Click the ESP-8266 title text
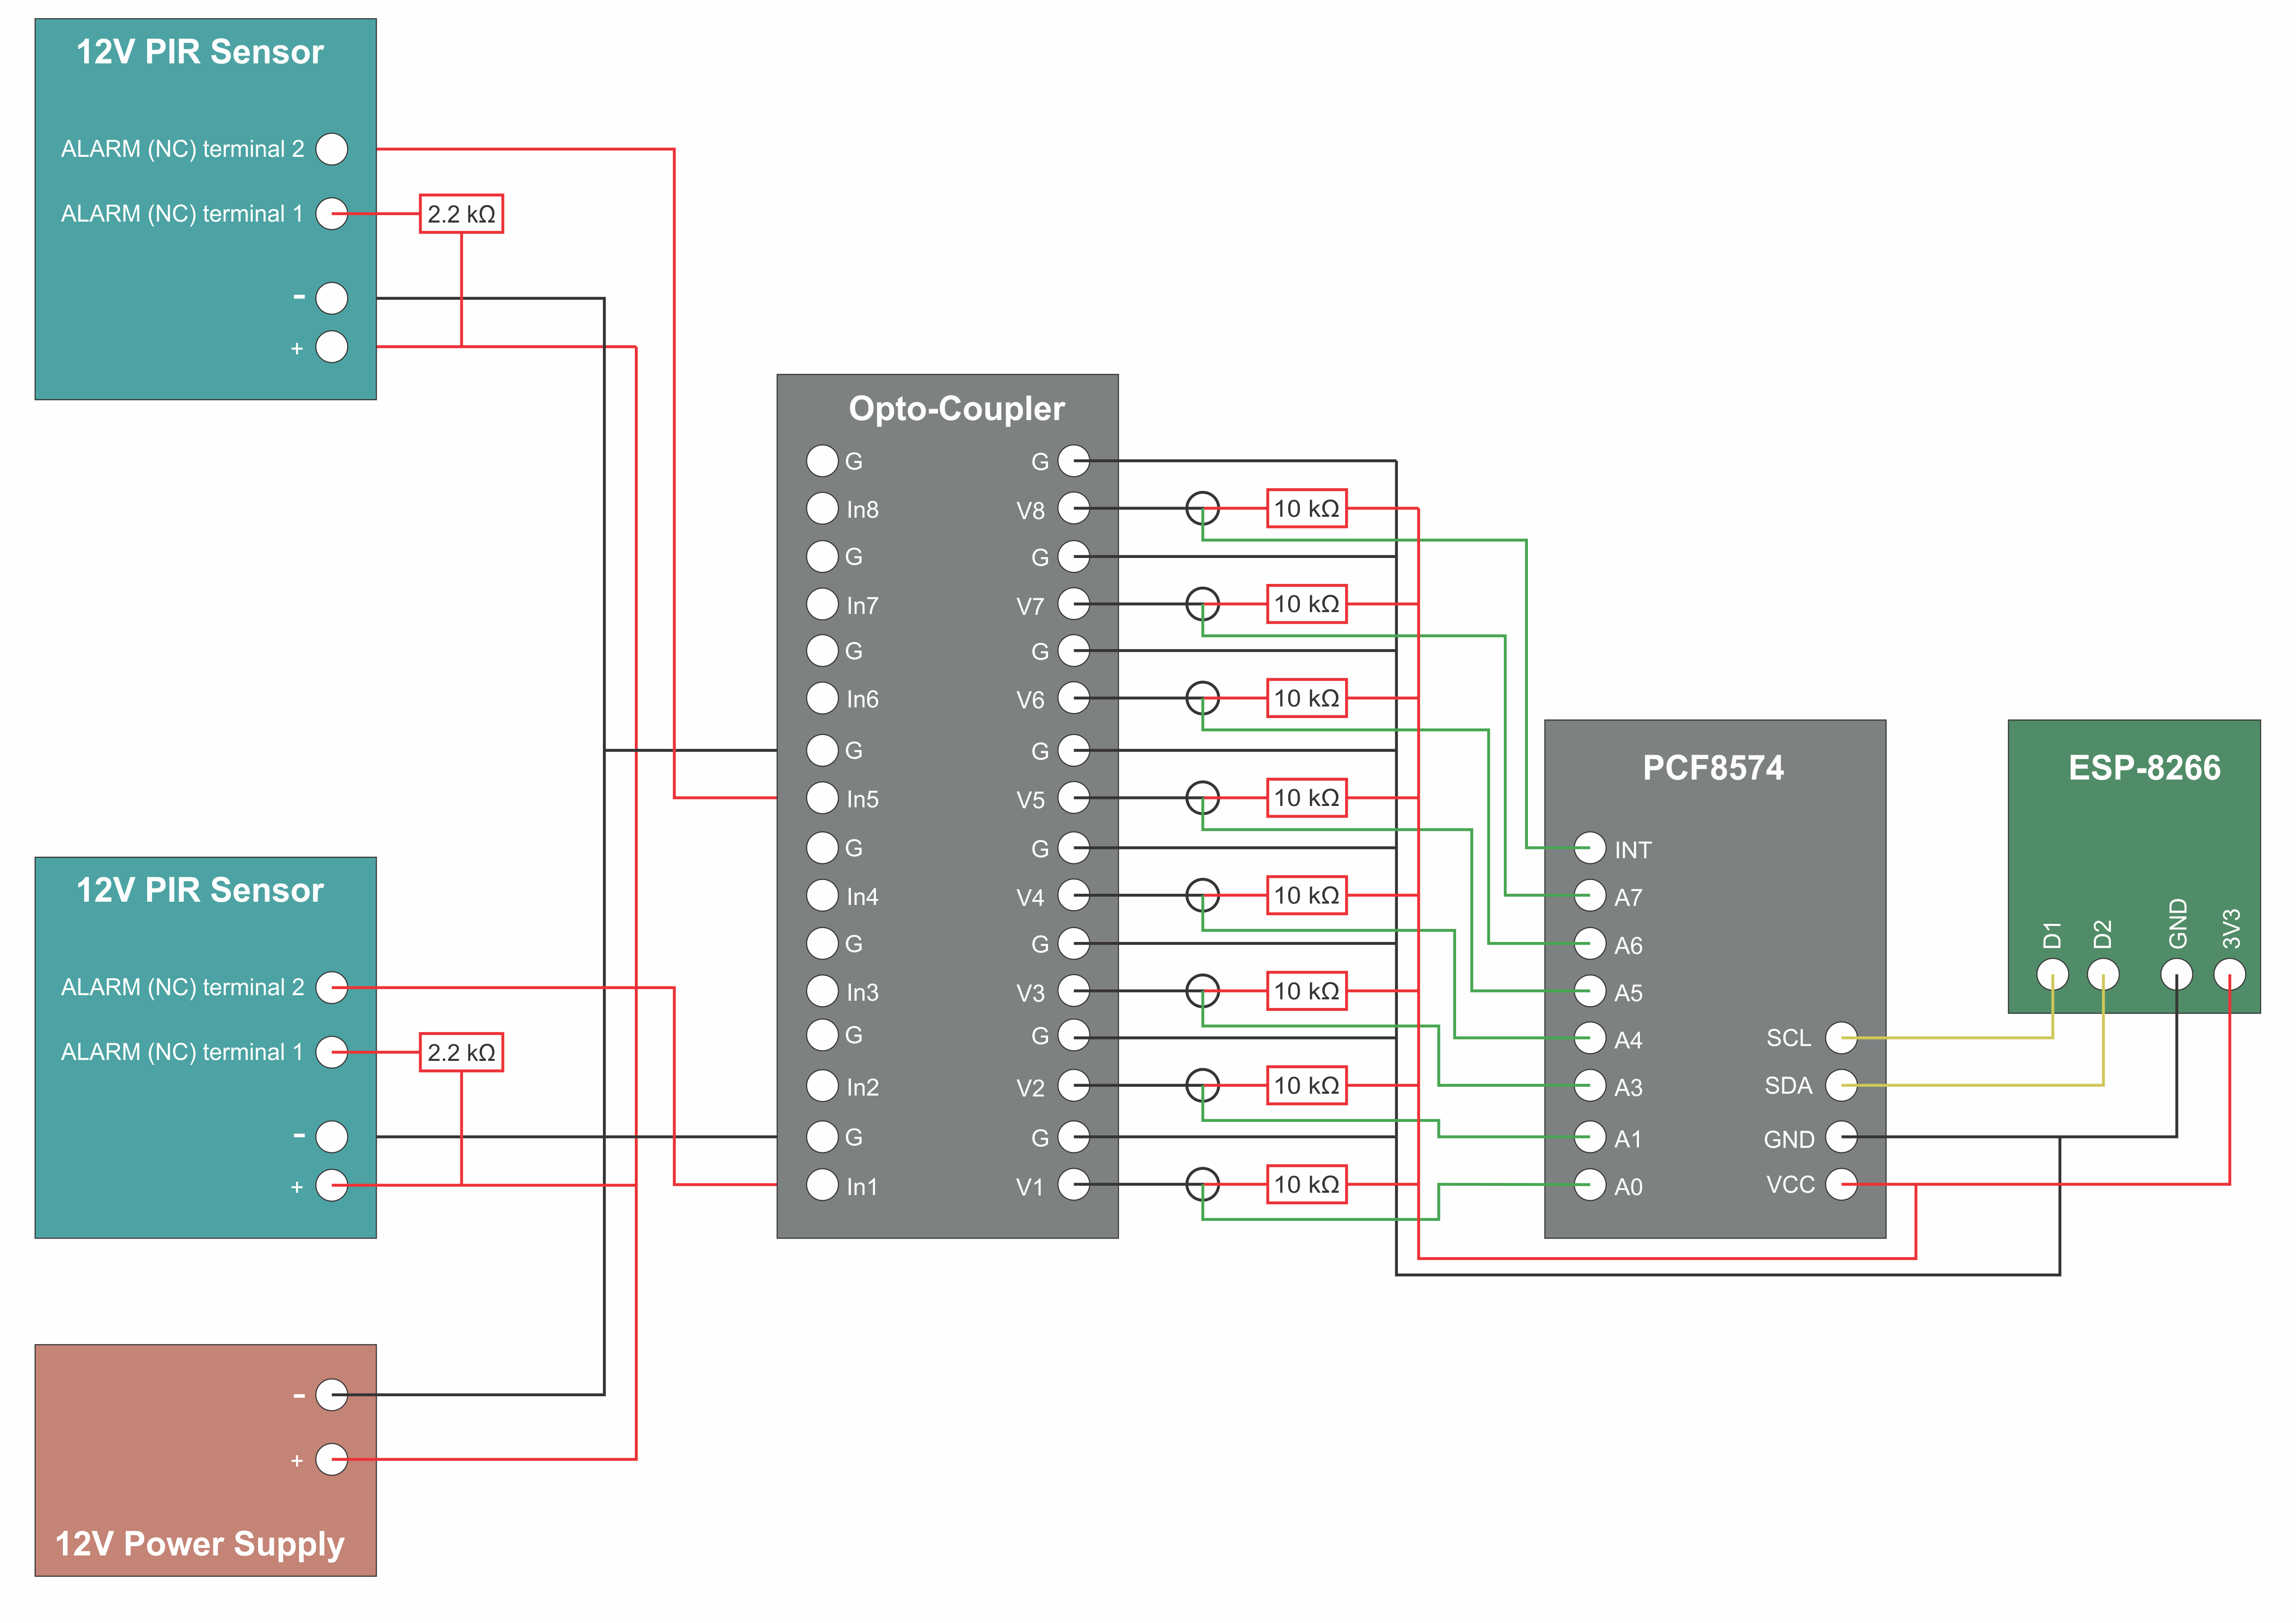The height and width of the screenshot is (1623, 2296). tap(2144, 768)
